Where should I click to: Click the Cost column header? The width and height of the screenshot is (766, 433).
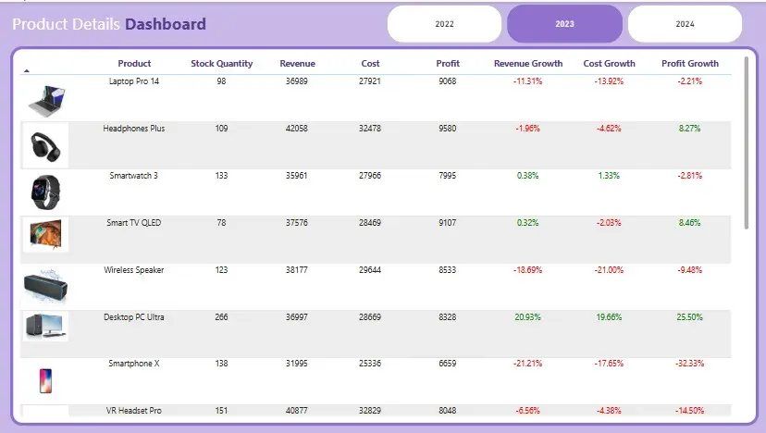click(x=370, y=64)
